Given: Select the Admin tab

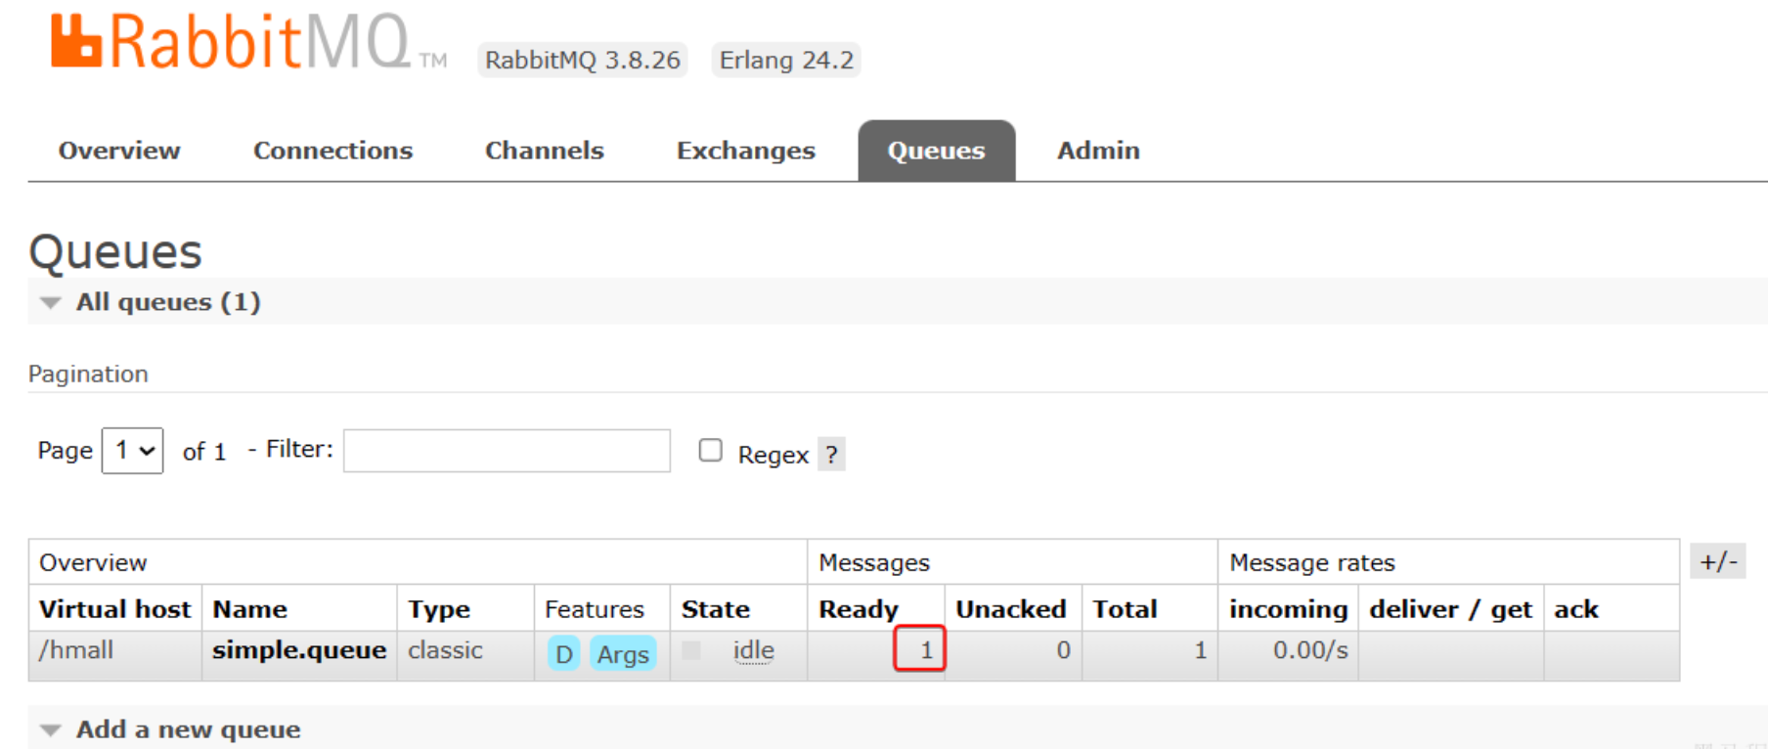Looking at the screenshot, I should (x=1098, y=151).
